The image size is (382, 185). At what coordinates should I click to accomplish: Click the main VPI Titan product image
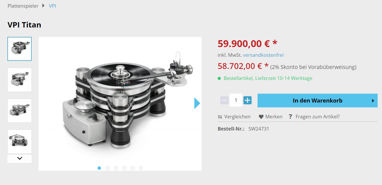[x=120, y=102]
